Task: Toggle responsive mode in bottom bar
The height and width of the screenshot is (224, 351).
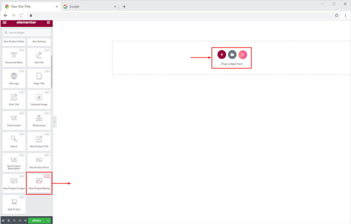Action: click(x=20, y=221)
